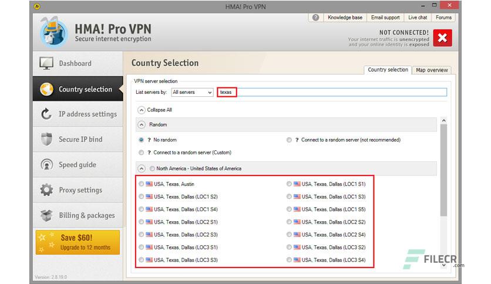Click the Country selection globe icon

[46, 89]
